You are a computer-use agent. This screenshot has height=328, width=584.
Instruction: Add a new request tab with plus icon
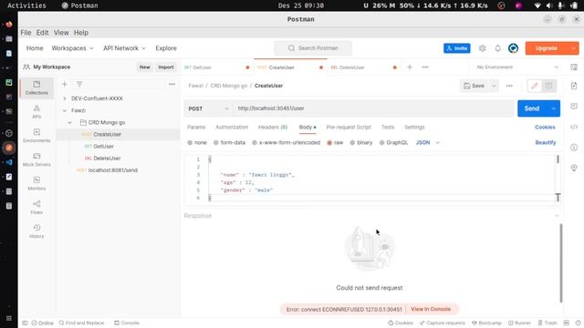pyautogui.click(x=410, y=67)
